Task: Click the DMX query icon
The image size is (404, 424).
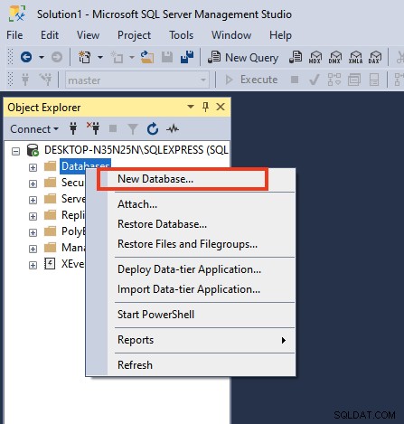Action: pyautogui.click(x=335, y=57)
